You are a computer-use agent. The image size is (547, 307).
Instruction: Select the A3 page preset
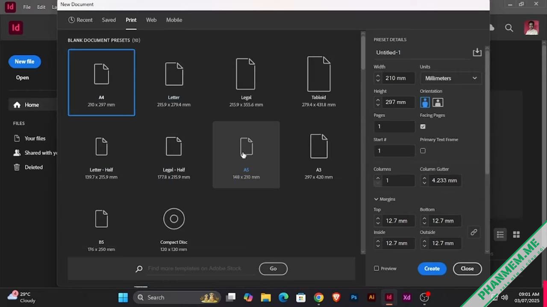319,155
